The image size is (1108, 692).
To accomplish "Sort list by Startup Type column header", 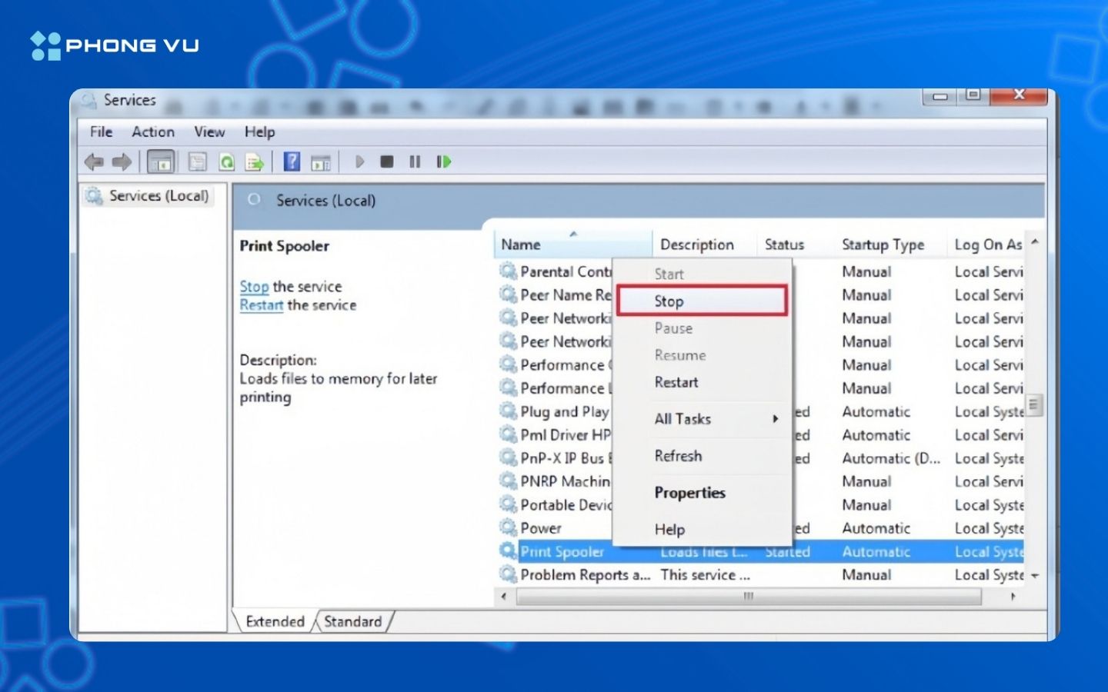I will pyautogui.click(x=883, y=245).
